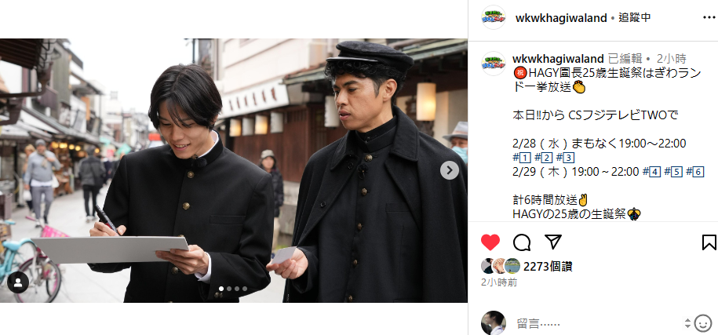The image size is (718, 335).
Task: Show tagged people icon on photo
Action: click(18, 282)
